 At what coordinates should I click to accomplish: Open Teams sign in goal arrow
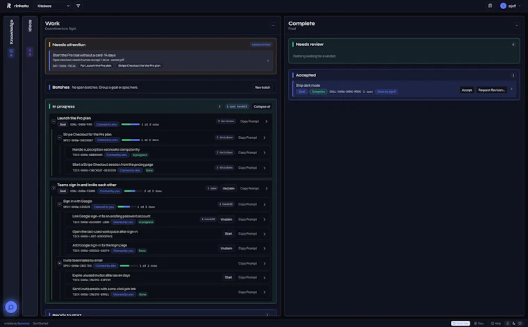tap(266, 188)
